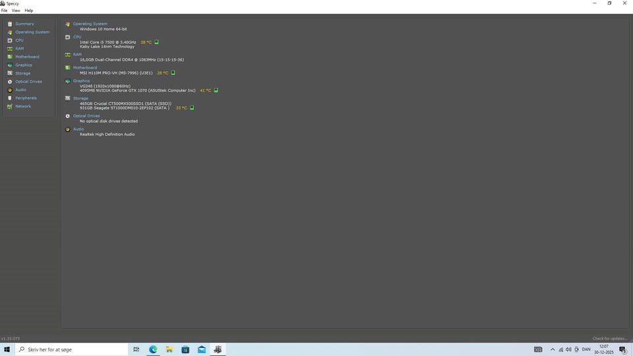
Task: Click the Graphics heading in main panel
Action: 81,81
